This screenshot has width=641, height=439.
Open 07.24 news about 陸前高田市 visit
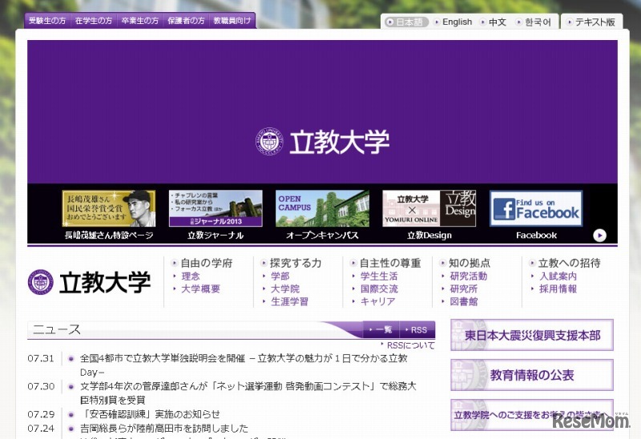click(x=164, y=429)
